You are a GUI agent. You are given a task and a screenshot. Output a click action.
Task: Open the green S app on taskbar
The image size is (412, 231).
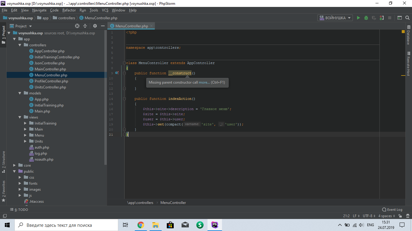pos(200,225)
